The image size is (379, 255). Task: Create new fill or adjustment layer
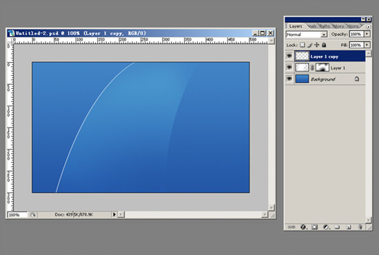click(x=326, y=227)
